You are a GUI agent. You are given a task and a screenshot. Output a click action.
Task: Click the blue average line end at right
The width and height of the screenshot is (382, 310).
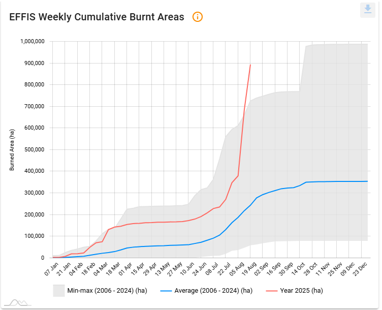tap(367, 181)
